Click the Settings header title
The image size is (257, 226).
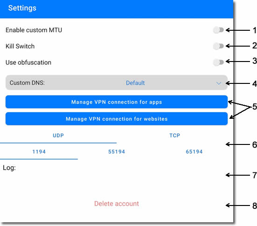pos(22,8)
